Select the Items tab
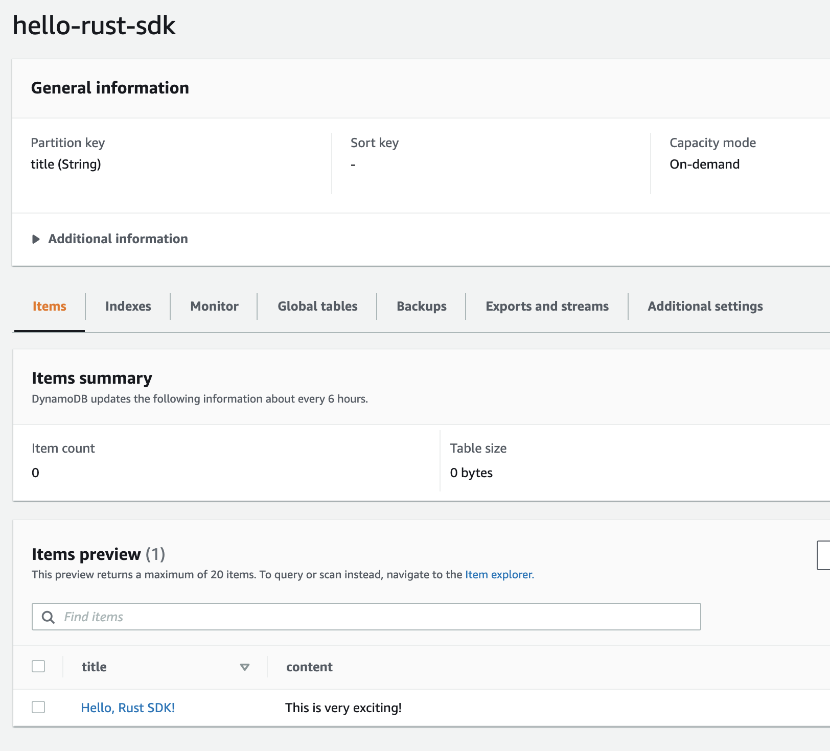830x751 pixels. 49,306
